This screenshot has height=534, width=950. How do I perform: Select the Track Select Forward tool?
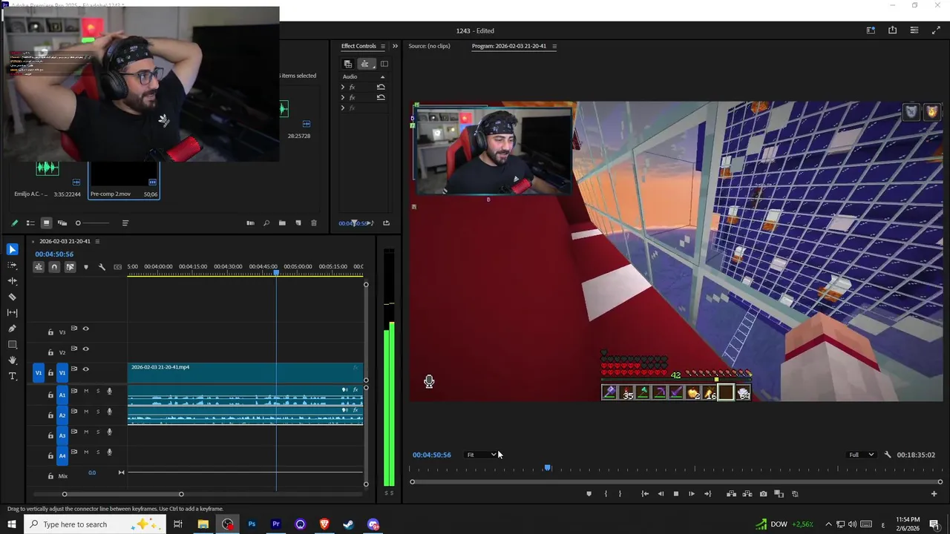pos(12,265)
